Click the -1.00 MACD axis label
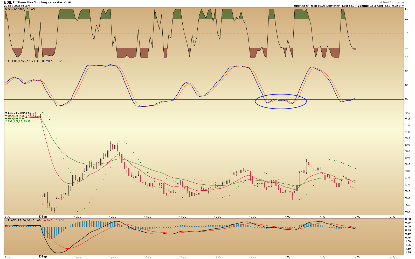415x259 pixels. click(x=407, y=241)
